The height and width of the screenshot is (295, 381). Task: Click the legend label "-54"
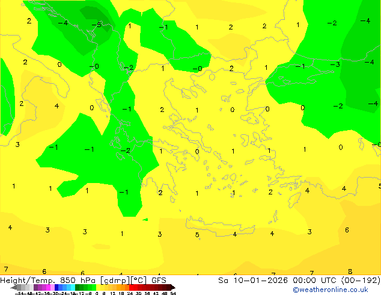19,293
